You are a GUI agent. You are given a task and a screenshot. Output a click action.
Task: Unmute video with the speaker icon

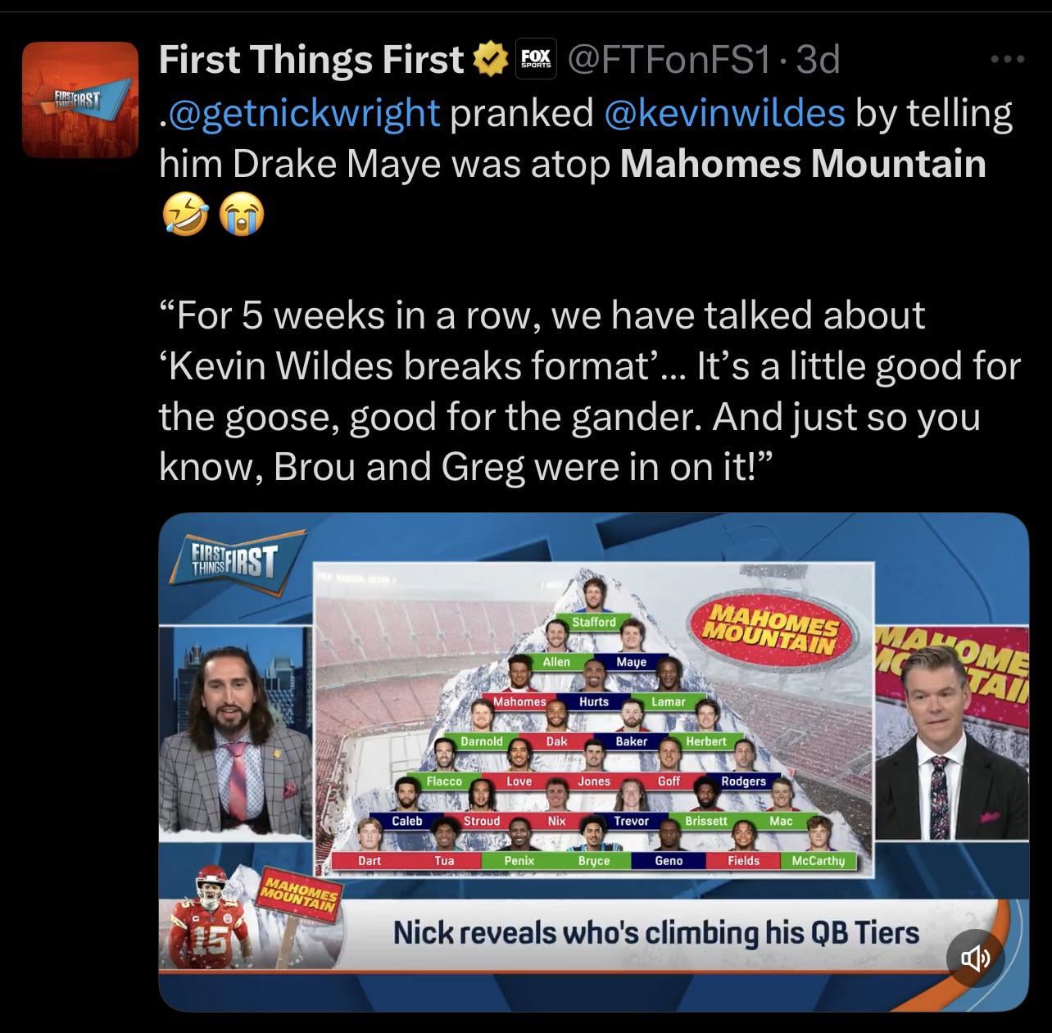pyautogui.click(x=975, y=958)
